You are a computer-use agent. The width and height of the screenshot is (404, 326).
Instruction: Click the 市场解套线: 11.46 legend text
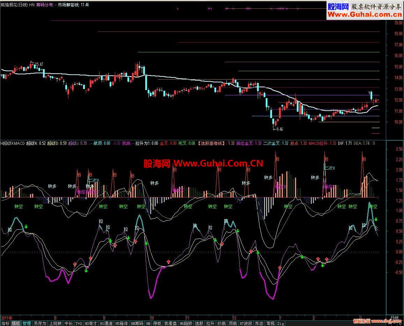click(73, 5)
